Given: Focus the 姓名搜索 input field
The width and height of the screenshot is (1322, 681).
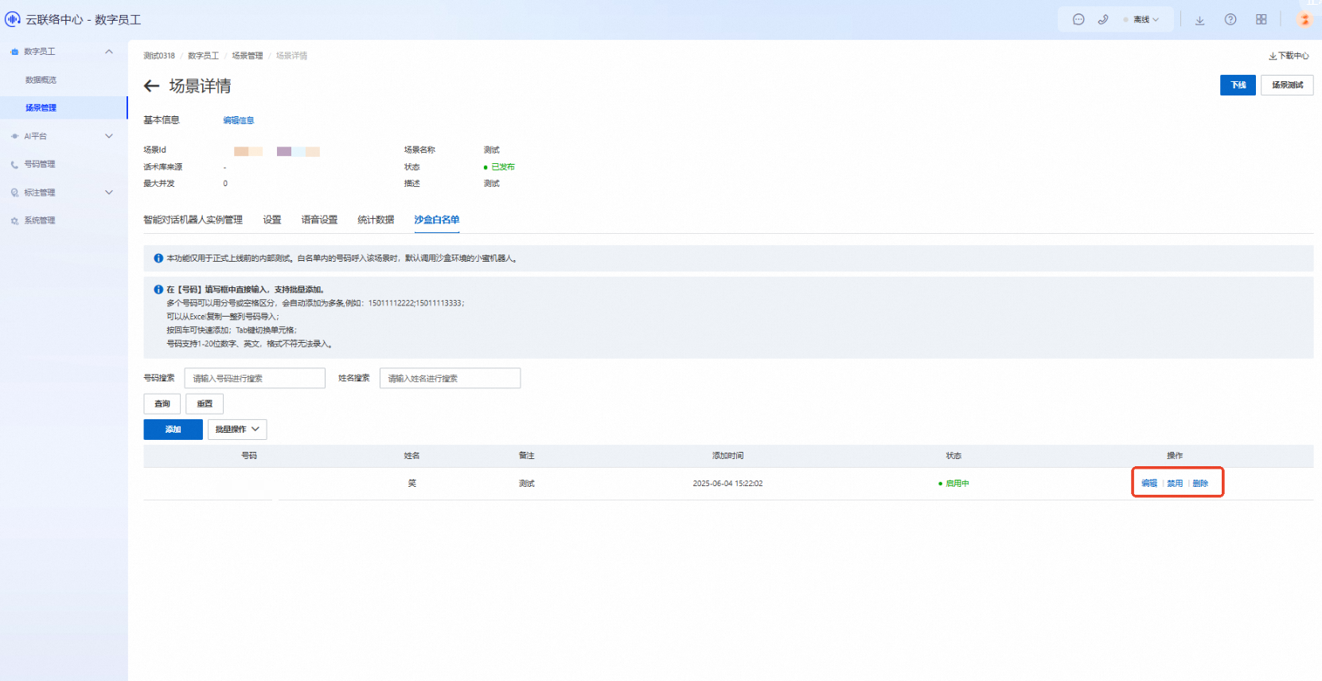Looking at the screenshot, I should click(450, 378).
